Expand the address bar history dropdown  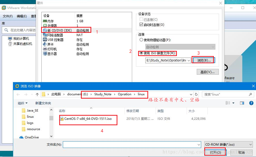pyautogui.click(x=191, y=95)
